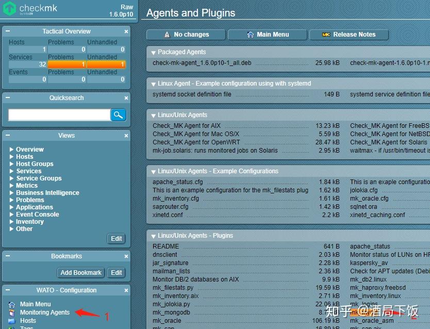The width and height of the screenshot is (430, 329).
Task: Download Check_MK Agent for AIX
Action: point(187,126)
